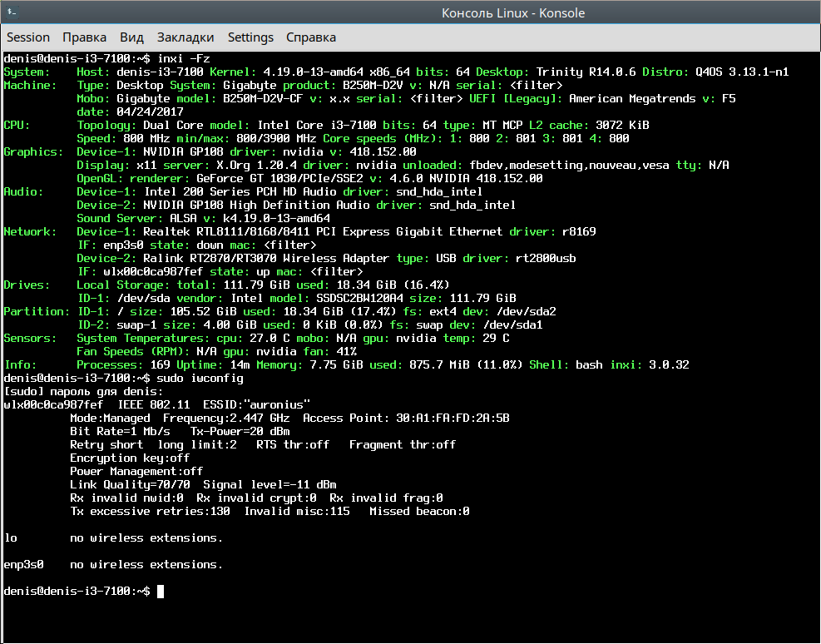
Task: Open the Закладки menu
Action: [185, 37]
